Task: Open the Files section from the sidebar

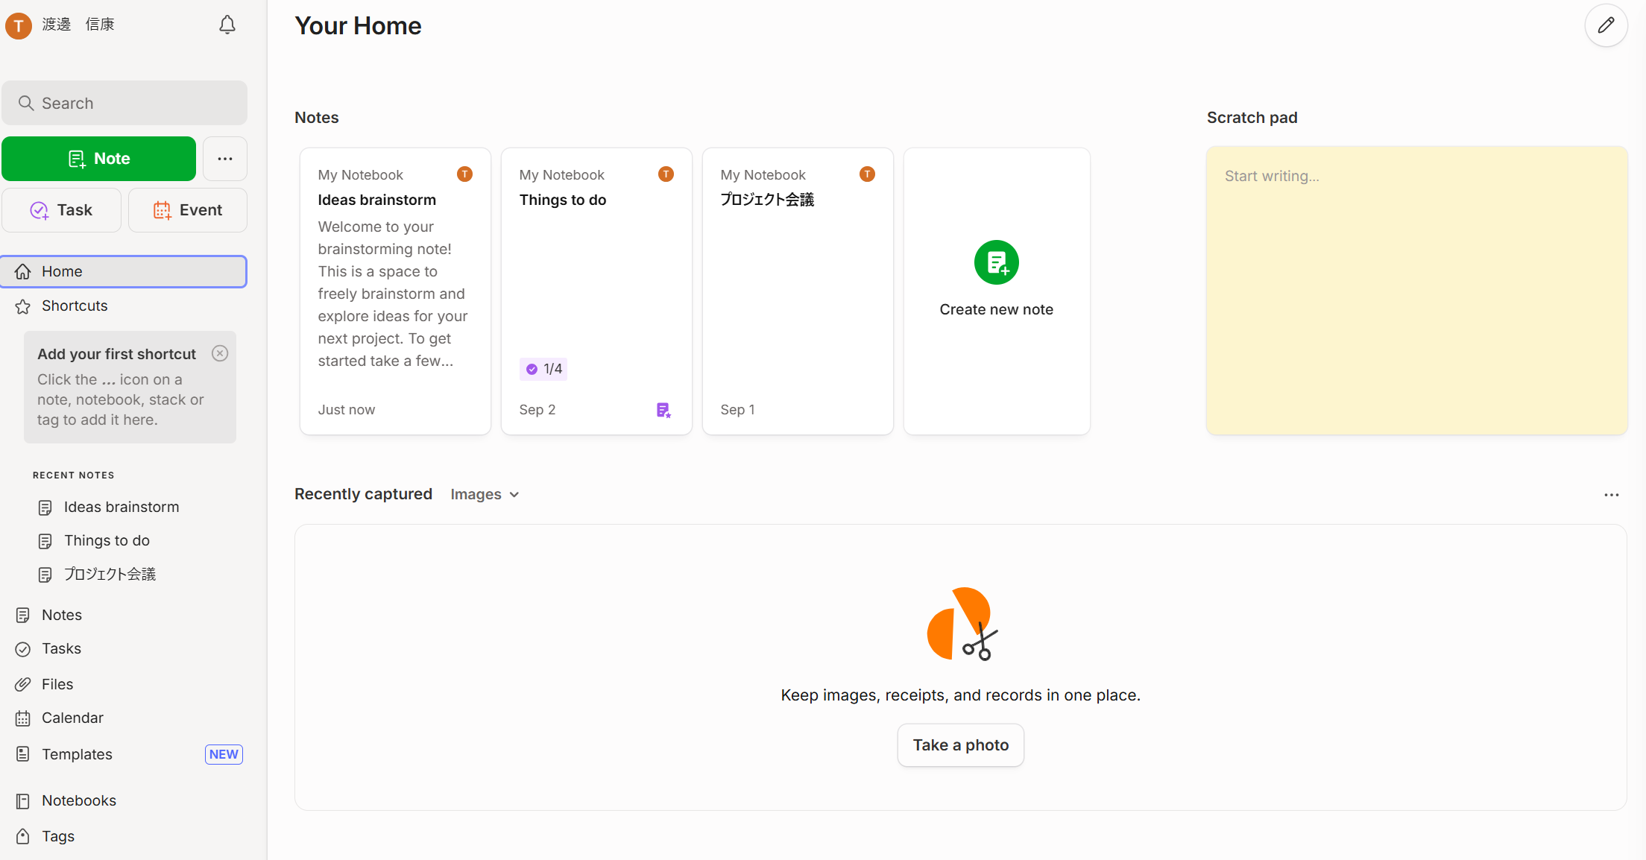Action: [x=57, y=683]
